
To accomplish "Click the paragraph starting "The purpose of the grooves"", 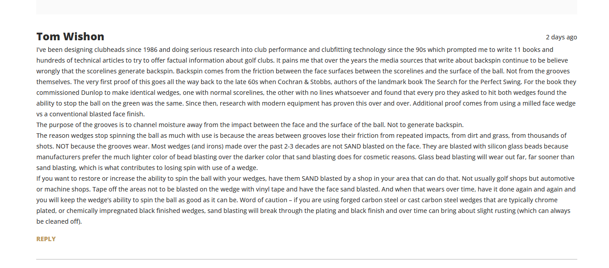I will (x=250, y=125).
